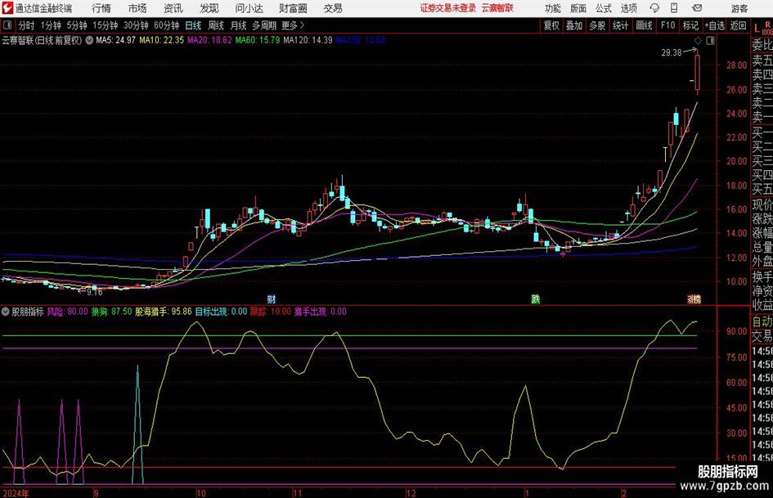
Task: Click the 风险: 80.00 indicator value
Action: (x=68, y=312)
